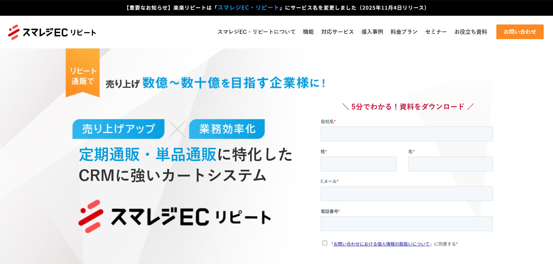The height and width of the screenshot is (264, 553).
Task: Click the スマレジEC リピート header logo
Action: click(x=52, y=32)
